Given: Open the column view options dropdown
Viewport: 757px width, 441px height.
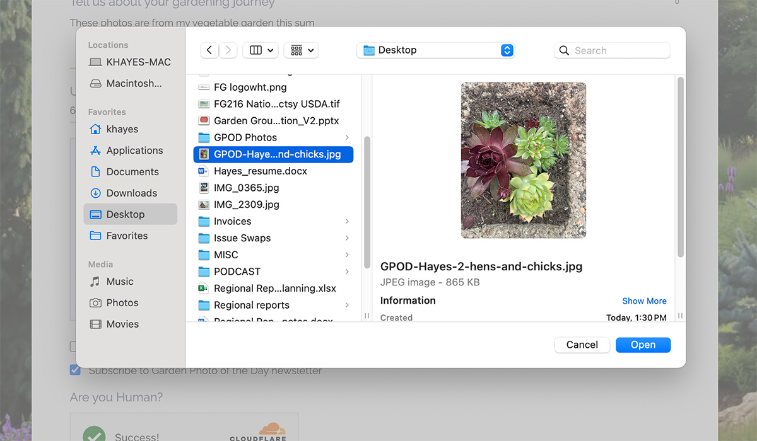Looking at the screenshot, I should click(x=261, y=50).
